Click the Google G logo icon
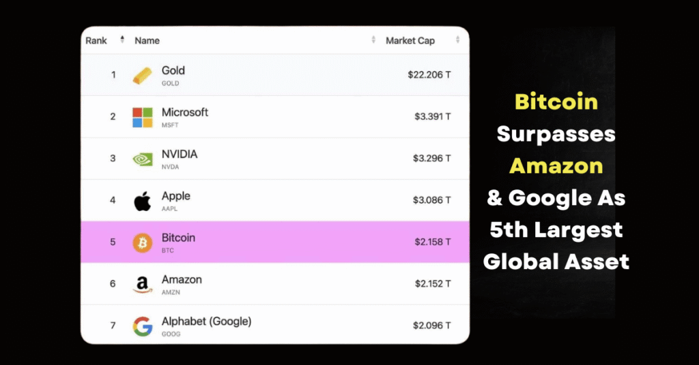 [143, 327]
